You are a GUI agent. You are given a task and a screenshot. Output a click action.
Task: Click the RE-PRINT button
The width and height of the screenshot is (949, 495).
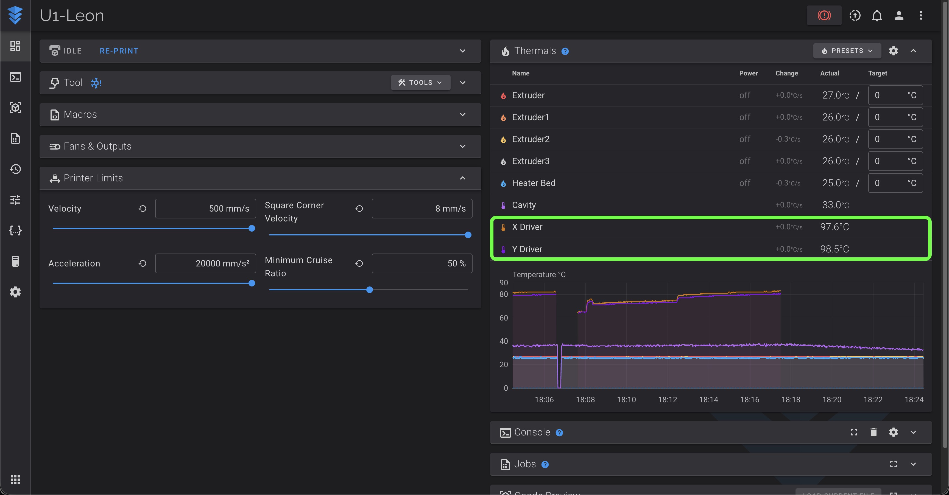[119, 51]
